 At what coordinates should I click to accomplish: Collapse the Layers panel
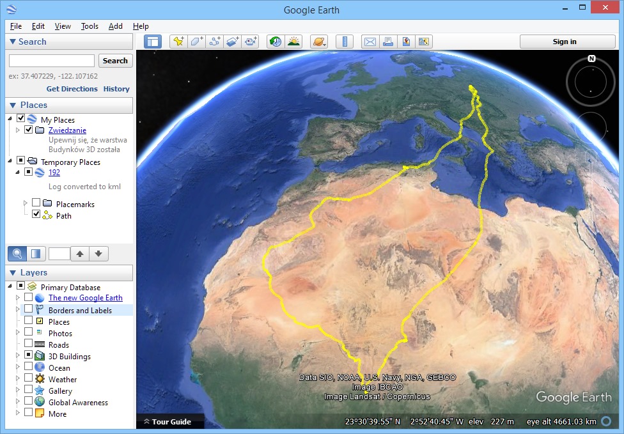coord(13,272)
